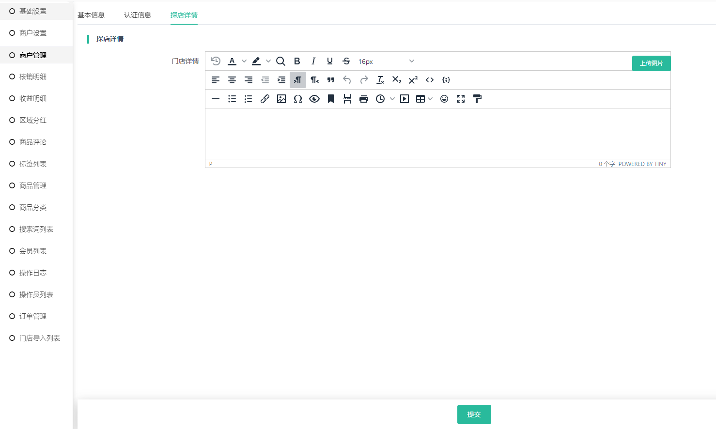Insert an anchor with the bookmark icon
Screen dimensions: 716x429
(x=331, y=99)
